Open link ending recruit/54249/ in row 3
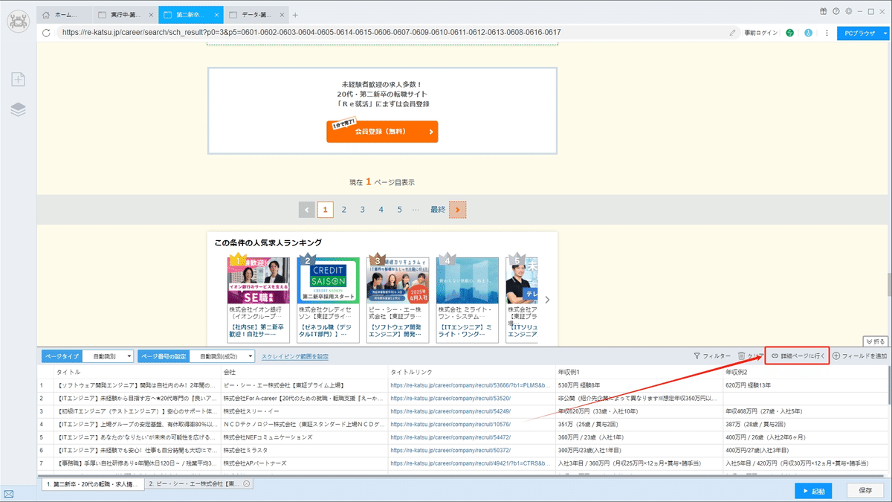 (450, 411)
